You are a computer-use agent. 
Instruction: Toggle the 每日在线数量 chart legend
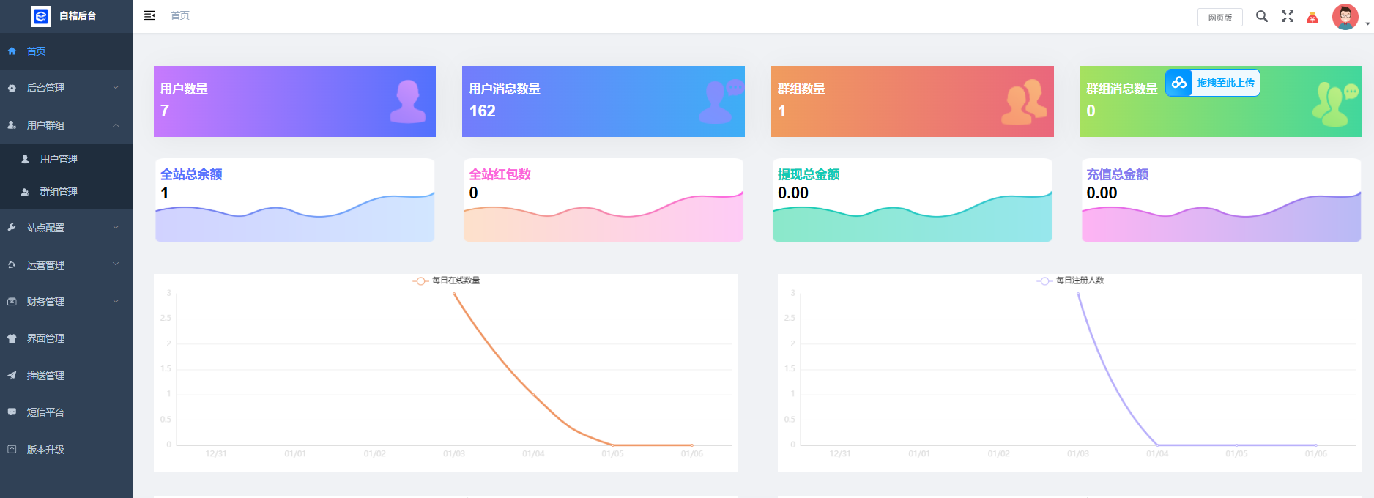[x=447, y=280]
